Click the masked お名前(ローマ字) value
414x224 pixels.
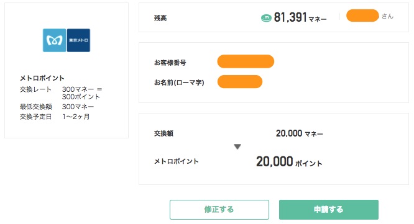240,82
